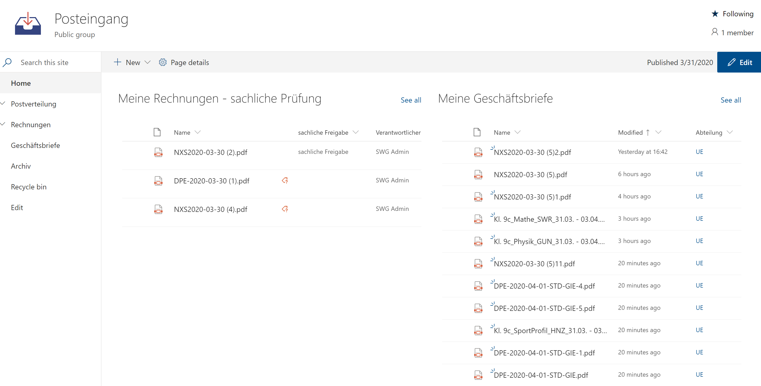Click the member person icon
The width and height of the screenshot is (761, 386).
click(x=714, y=32)
